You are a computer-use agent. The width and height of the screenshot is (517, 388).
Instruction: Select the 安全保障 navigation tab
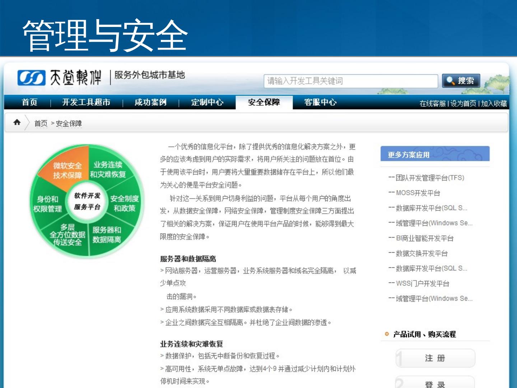264,102
